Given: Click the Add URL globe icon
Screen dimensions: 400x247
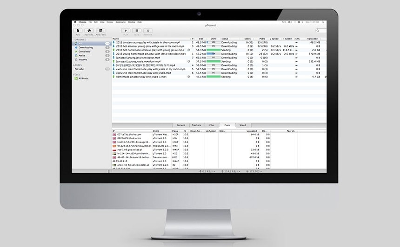Looking at the screenshot, I should (x=89, y=31).
